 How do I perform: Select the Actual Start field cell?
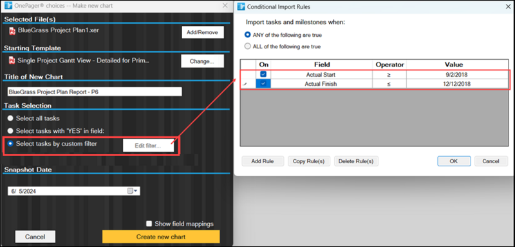[321, 75]
